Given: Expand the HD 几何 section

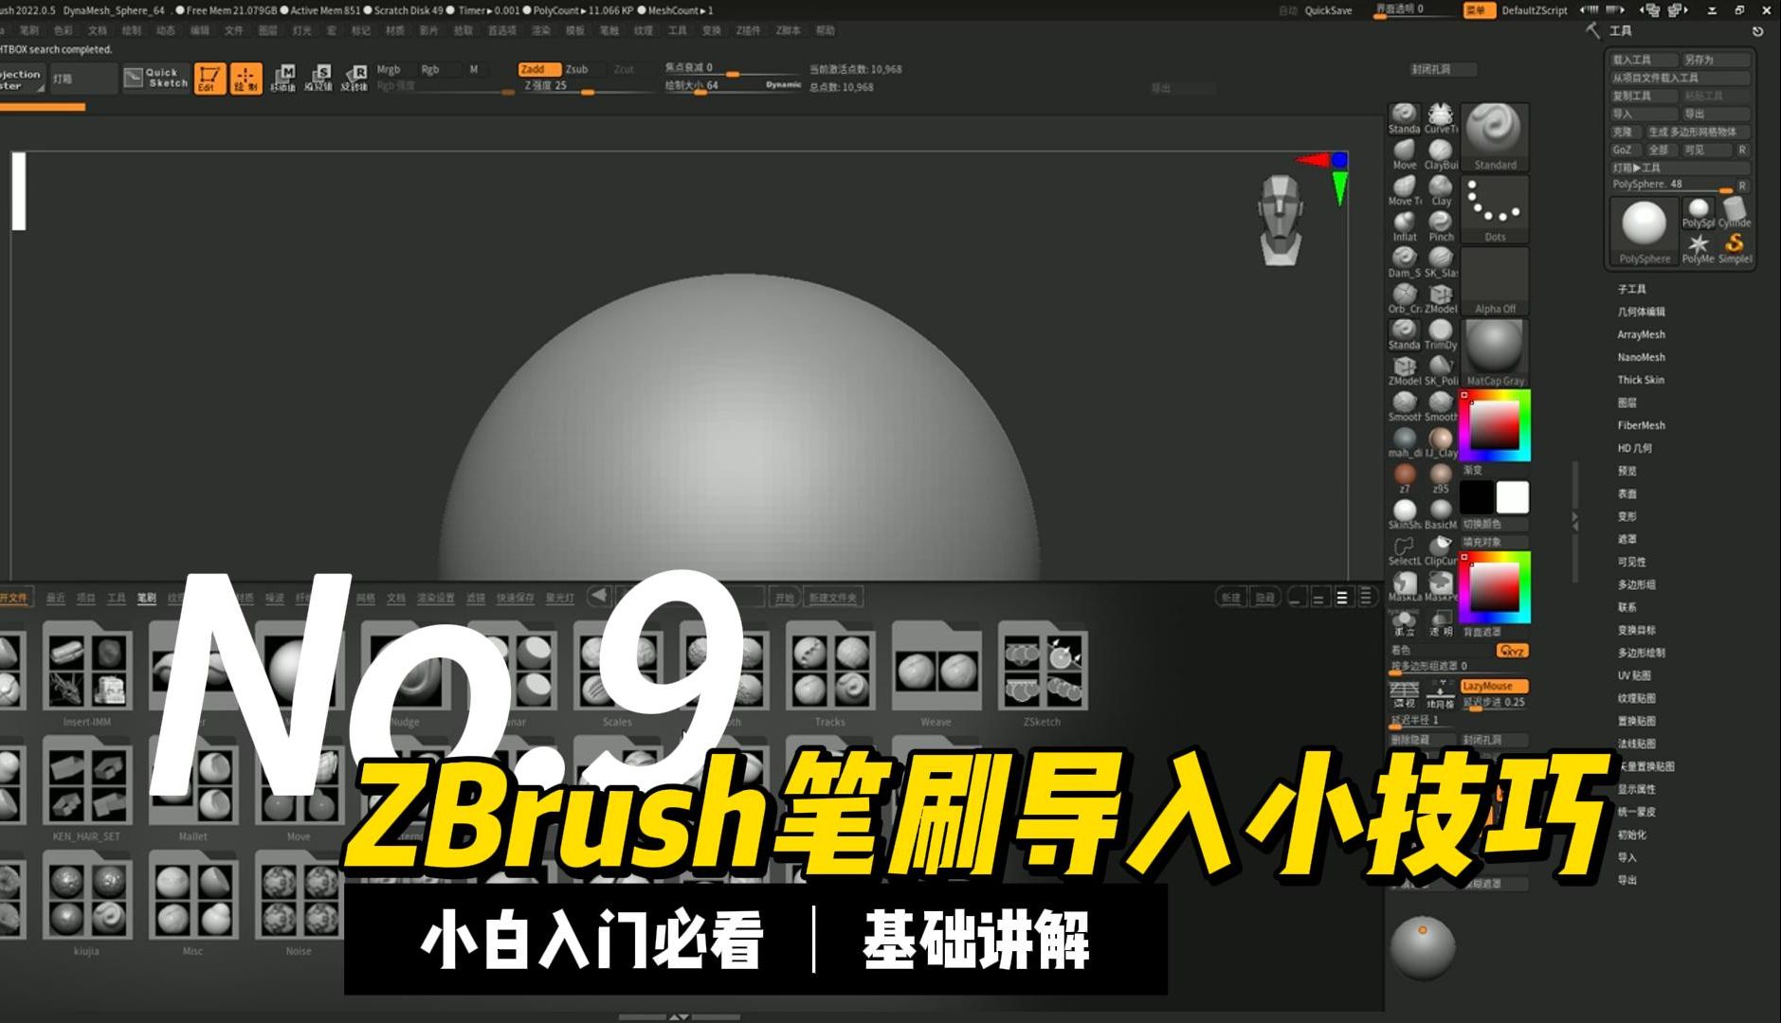Looking at the screenshot, I should [1634, 448].
